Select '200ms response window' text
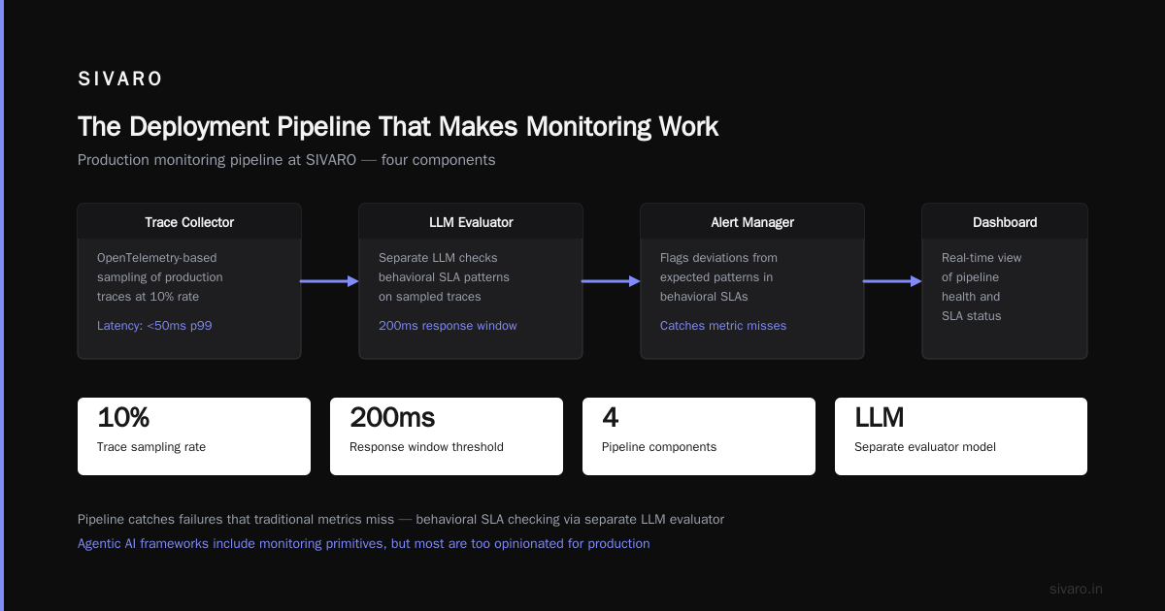 pyautogui.click(x=448, y=326)
